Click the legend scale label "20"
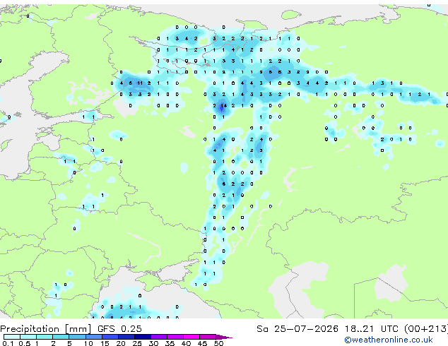This screenshot has height=346, width=448. (121, 343)
